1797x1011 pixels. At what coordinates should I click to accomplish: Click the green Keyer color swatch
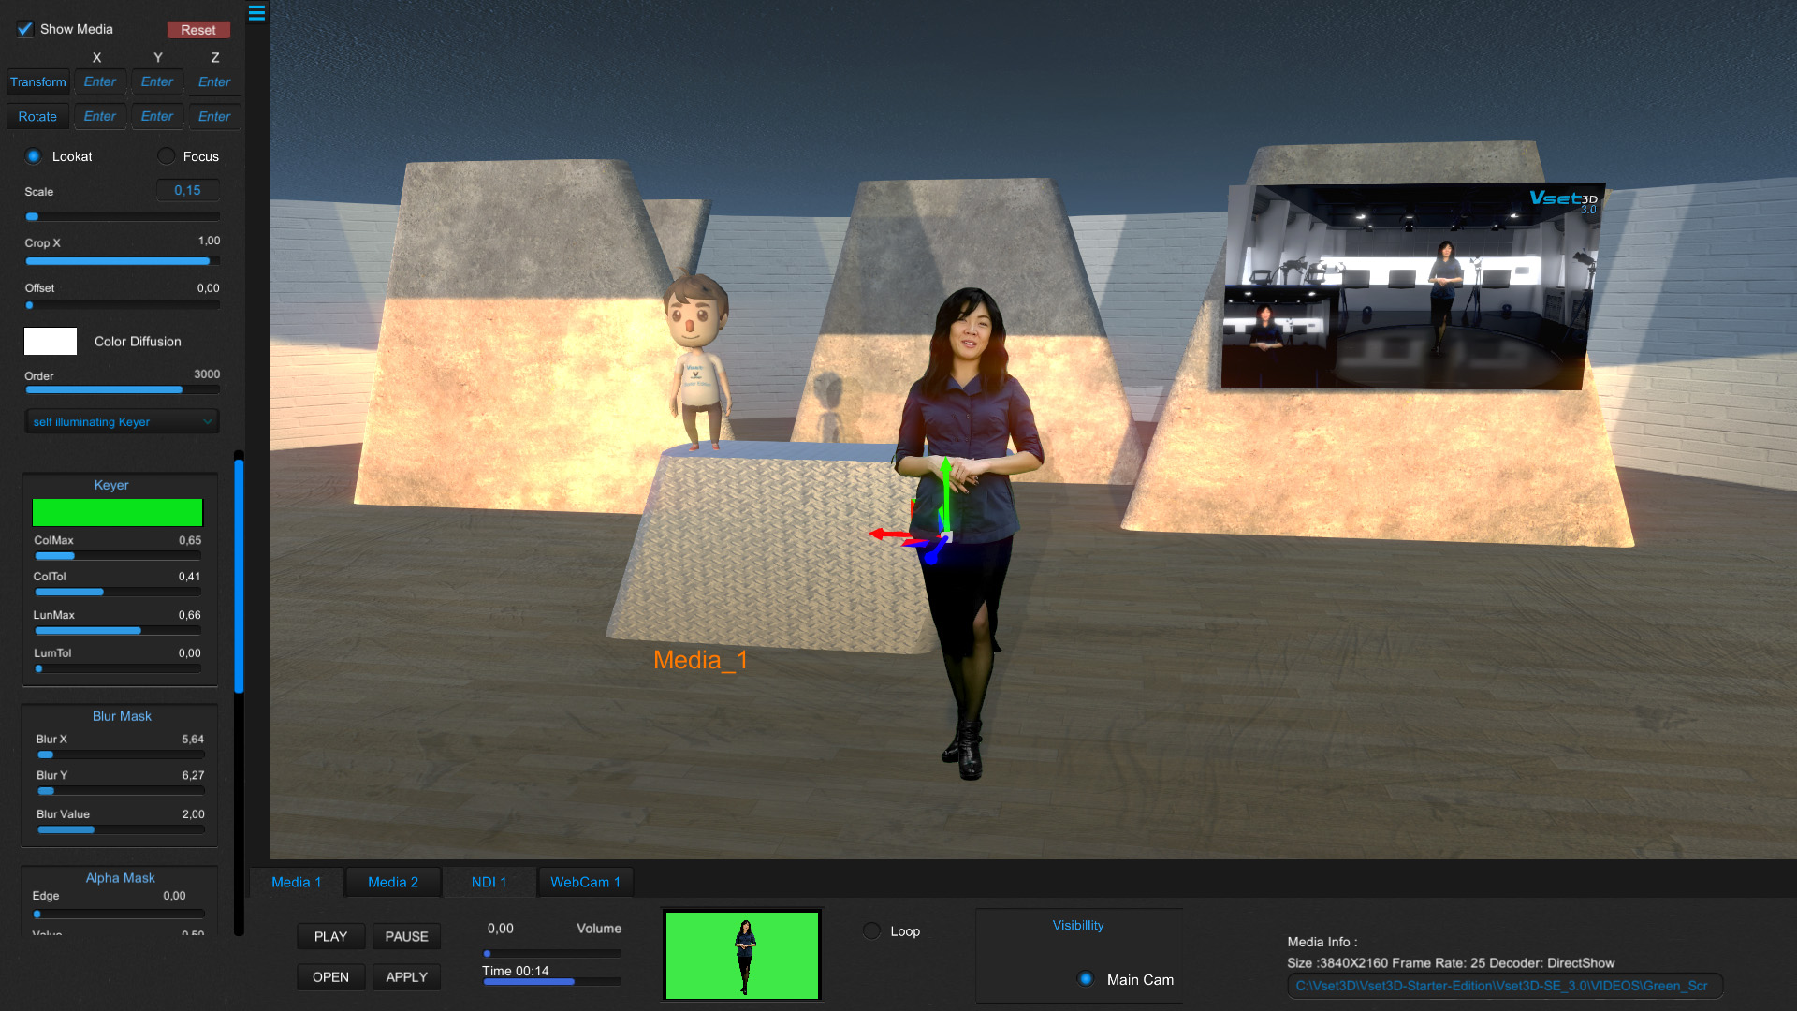118,512
